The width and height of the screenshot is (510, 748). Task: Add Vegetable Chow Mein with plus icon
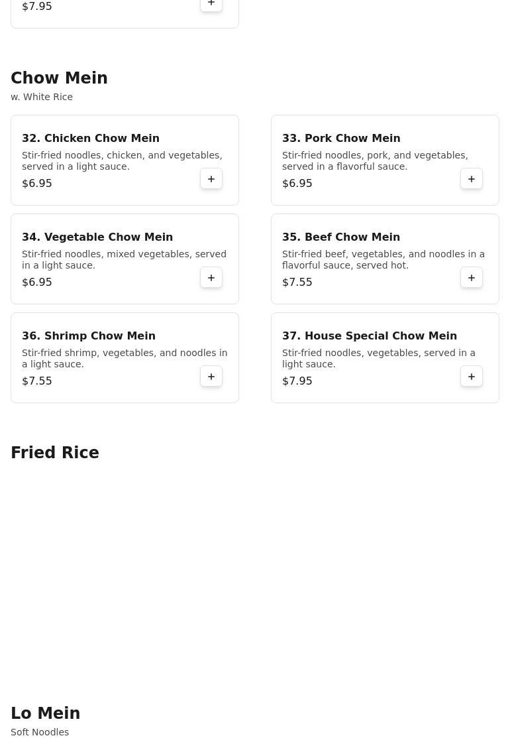click(211, 278)
